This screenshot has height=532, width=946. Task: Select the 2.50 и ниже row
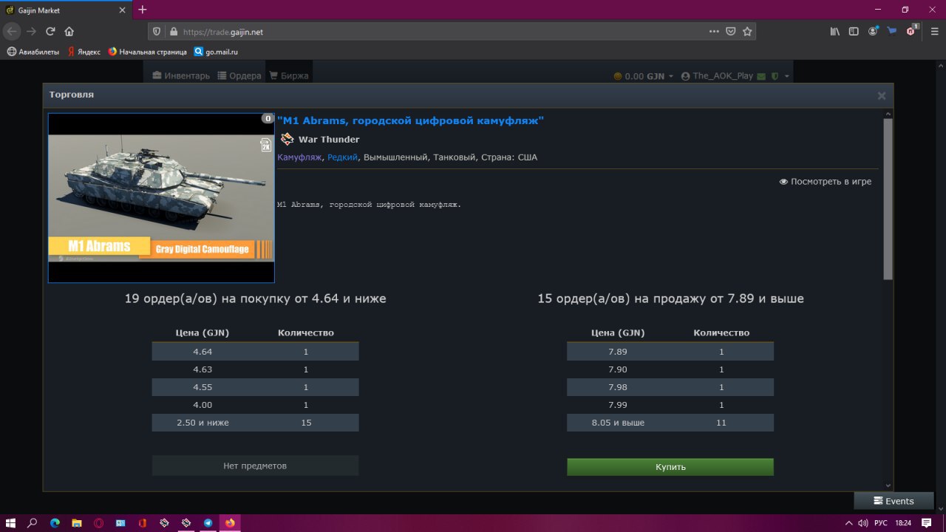click(x=255, y=423)
